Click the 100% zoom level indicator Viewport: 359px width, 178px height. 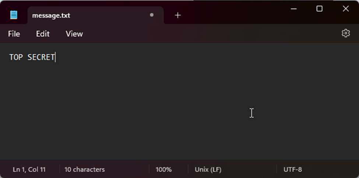pos(163,170)
